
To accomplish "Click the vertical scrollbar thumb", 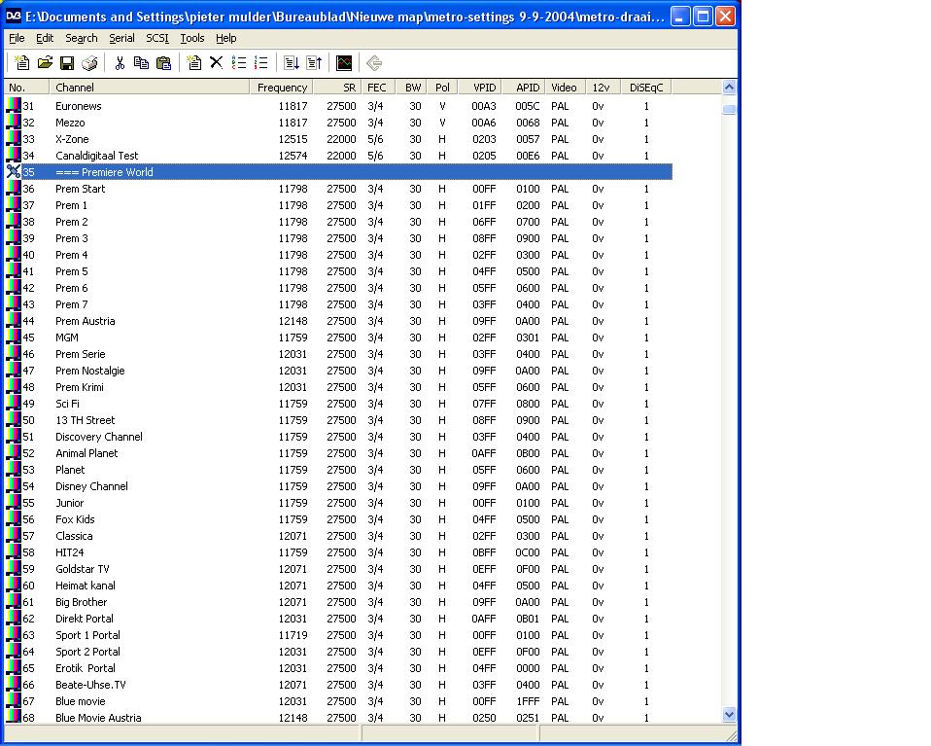I will pos(729,109).
